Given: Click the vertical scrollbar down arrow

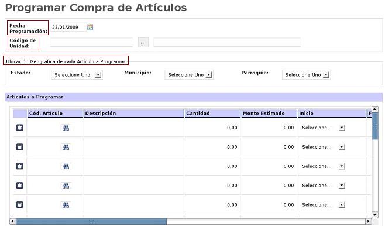Looking at the screenshot, I should click(x=375, y=215).
